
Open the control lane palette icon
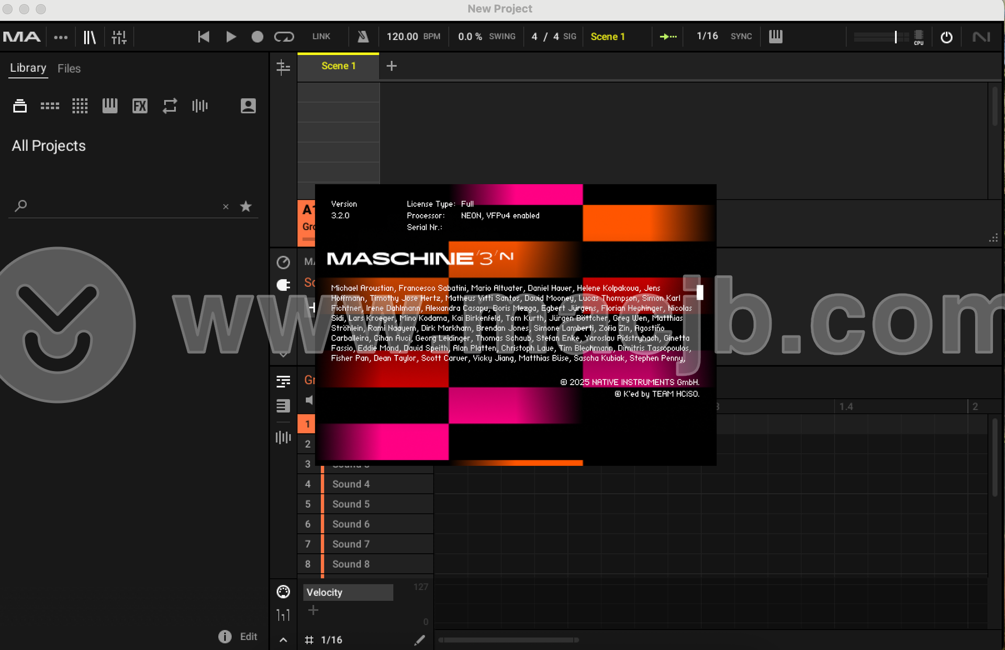point(283,592)
